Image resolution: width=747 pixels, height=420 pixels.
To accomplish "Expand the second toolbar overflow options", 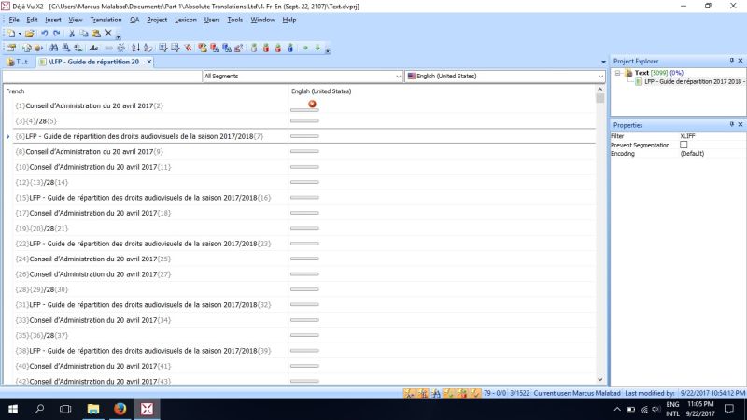I will tap(328, 50).
